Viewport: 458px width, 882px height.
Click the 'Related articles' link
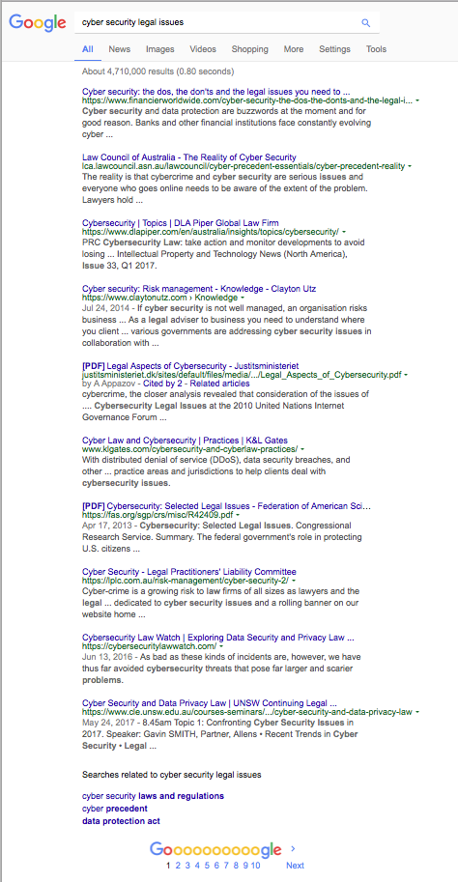coord(220,384)
